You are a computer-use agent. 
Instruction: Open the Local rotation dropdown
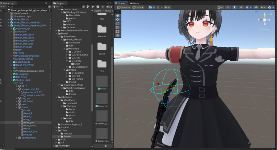click(x=138, y=7)
